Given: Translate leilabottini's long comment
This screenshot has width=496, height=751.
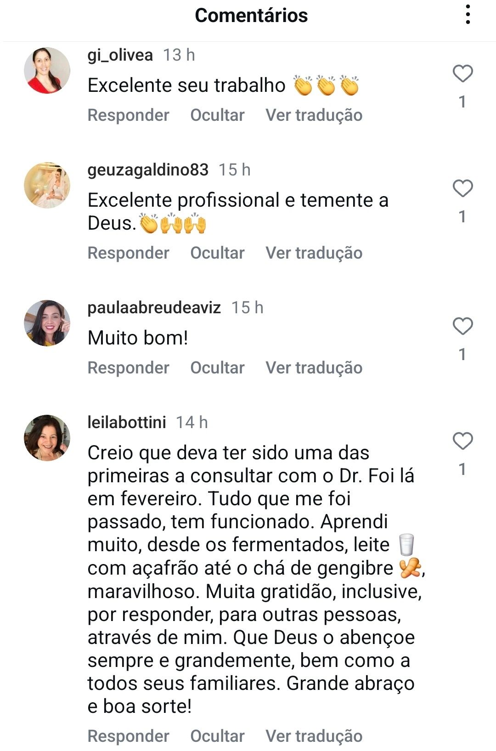Looking at the screenshot, I should point(314,736).
